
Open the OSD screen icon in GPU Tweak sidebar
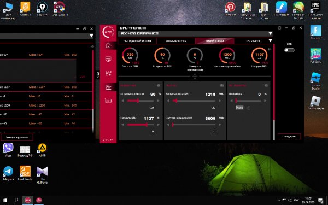tap(108, 59)
